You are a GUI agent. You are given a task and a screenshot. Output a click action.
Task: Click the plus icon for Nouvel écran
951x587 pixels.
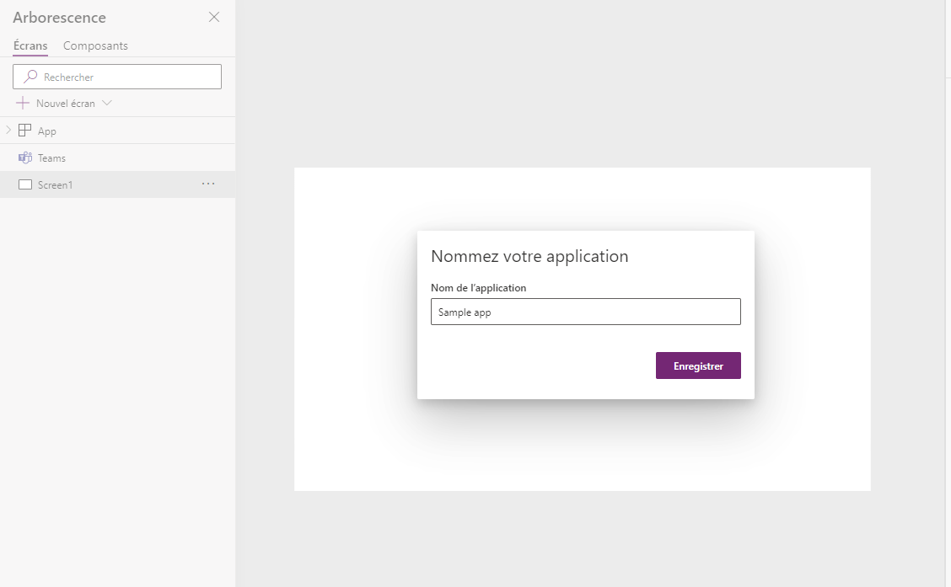[x=23, y=103]
